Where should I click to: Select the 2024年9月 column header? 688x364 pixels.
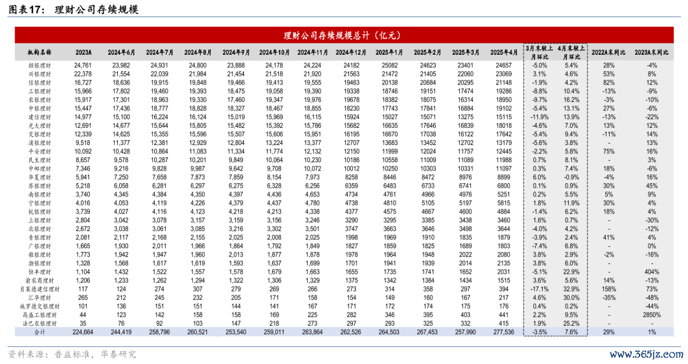point(236,52)
